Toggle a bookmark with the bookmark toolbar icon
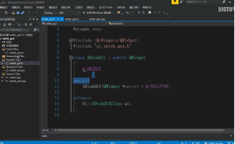The height and width of the screenshot is (144, 235). [150, 13]
